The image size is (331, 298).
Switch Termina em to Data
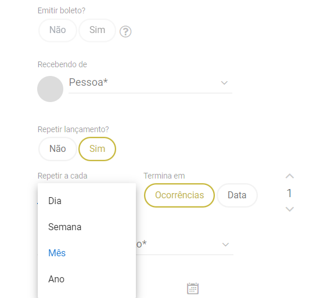(237, 195)
